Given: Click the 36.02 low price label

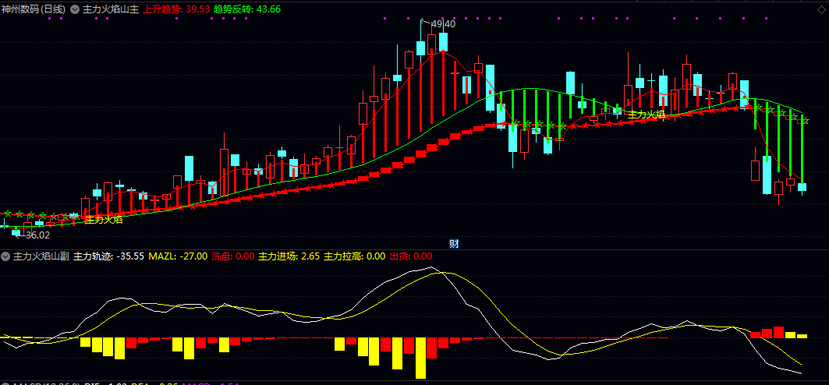Looking at the screenshot, I should click(x=37, y=235).
